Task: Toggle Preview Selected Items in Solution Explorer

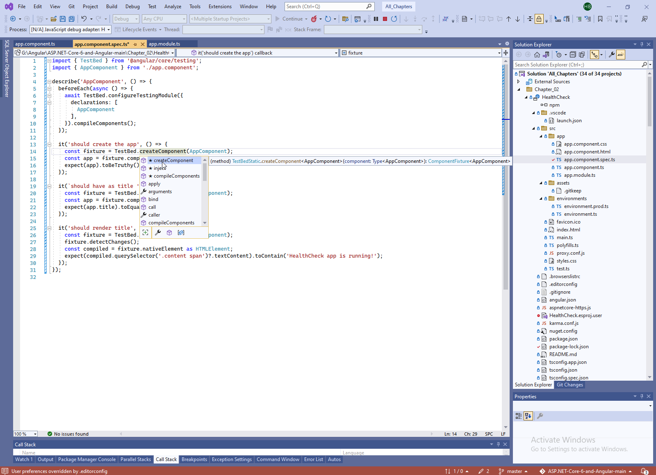Action: coord(621,55)
